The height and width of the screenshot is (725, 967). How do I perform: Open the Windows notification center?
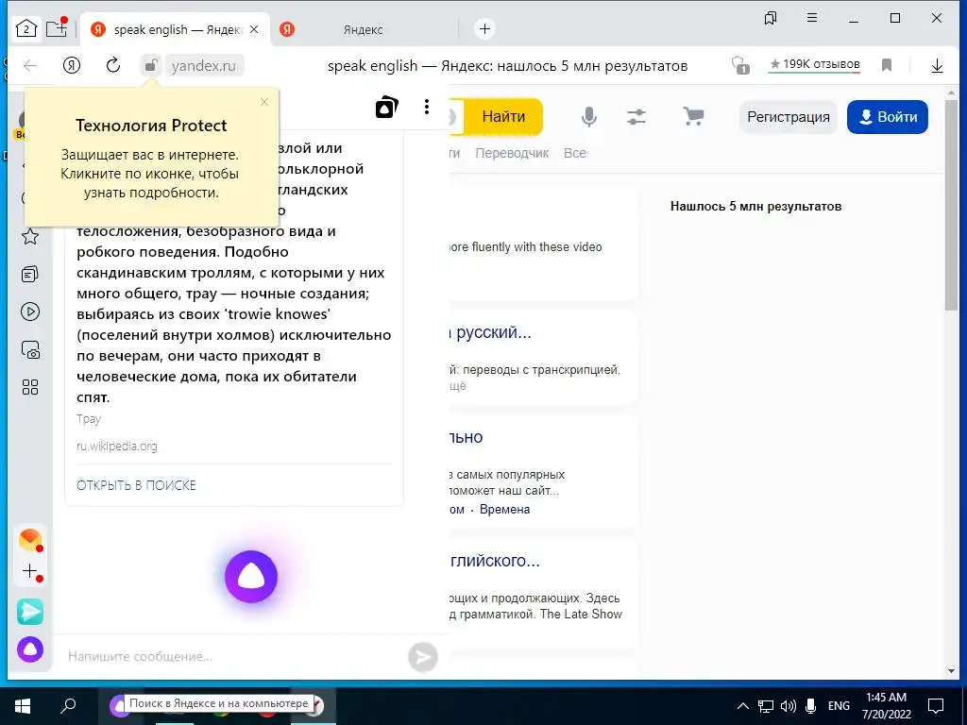click(x=936, y=706)
